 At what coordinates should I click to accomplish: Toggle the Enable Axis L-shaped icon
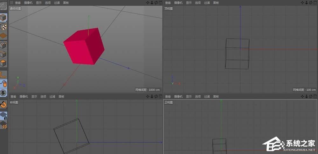point(3,74)
